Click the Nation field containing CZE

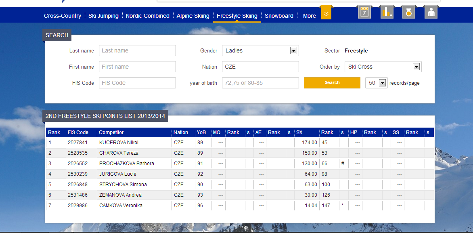click(260, 67)
